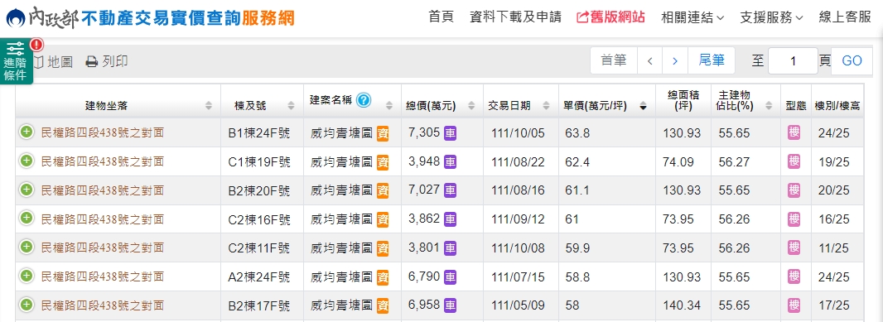Open 線上客服 online support
883x322 pixels.
[845, 17]
